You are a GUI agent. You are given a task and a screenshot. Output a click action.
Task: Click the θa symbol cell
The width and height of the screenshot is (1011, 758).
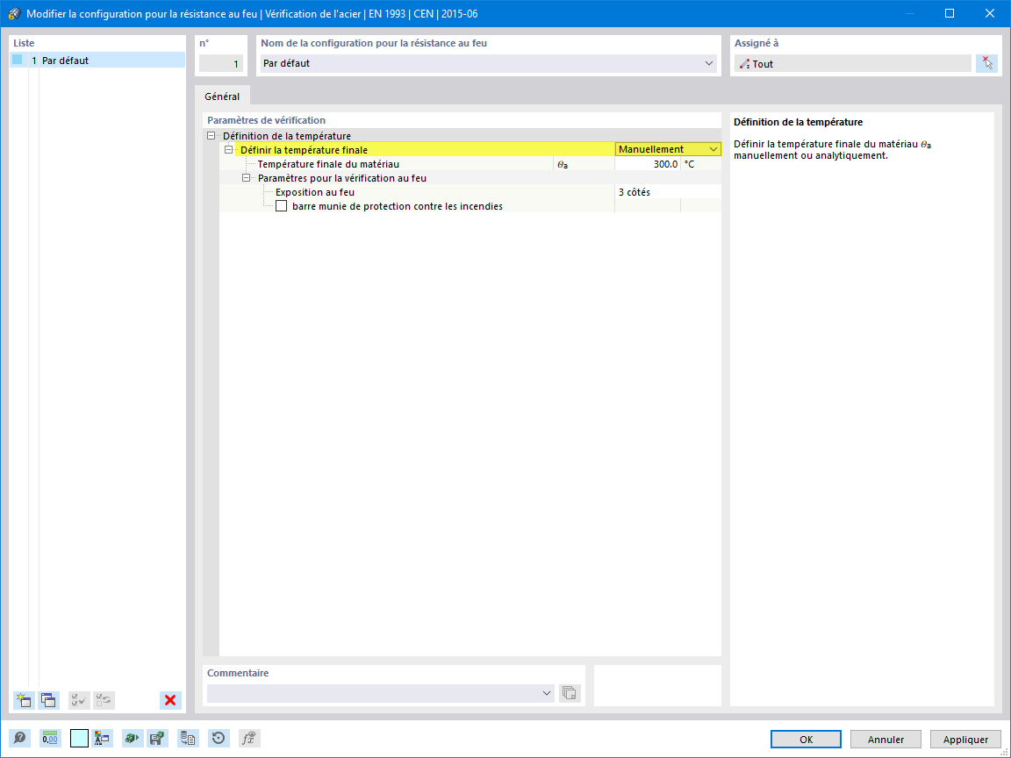click(584, 164)
